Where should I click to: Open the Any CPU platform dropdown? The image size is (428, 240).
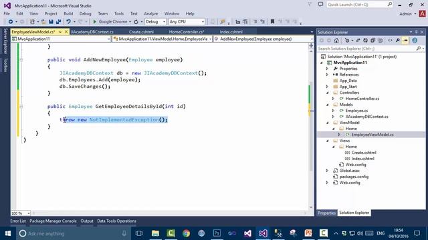[x=187, y=21]
